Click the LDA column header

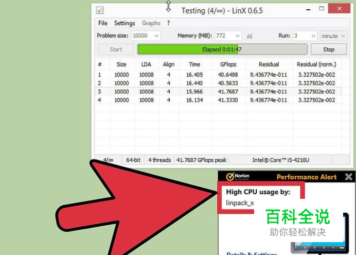pyautogui.click(x=146, y=64)
